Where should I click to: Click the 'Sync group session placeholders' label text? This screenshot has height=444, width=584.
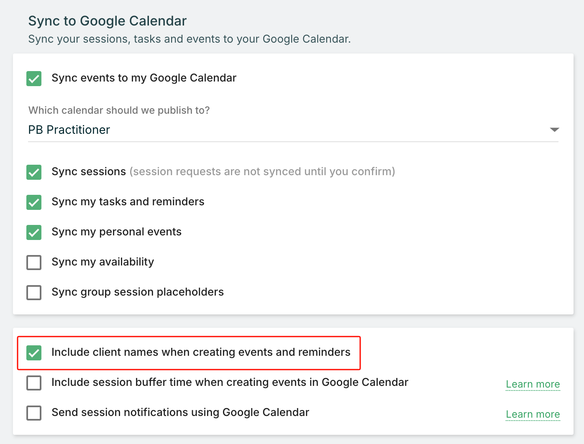pos(138,292)
